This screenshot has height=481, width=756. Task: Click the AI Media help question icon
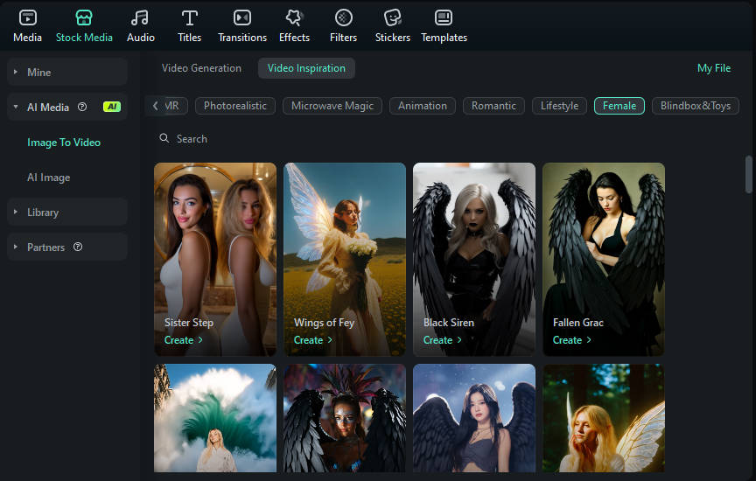pyautogui.click(x=82, y=107)
